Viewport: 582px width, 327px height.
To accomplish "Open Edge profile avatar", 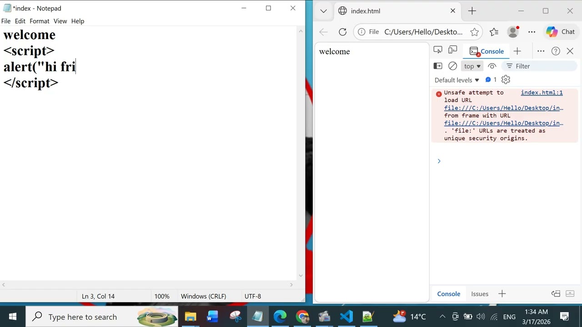I will click(513, 32).
